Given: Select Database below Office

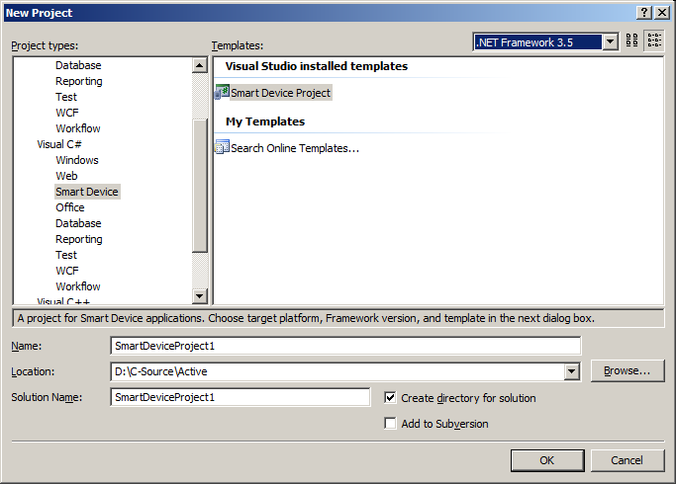Looking at the screenshot, I should point(78,223).
